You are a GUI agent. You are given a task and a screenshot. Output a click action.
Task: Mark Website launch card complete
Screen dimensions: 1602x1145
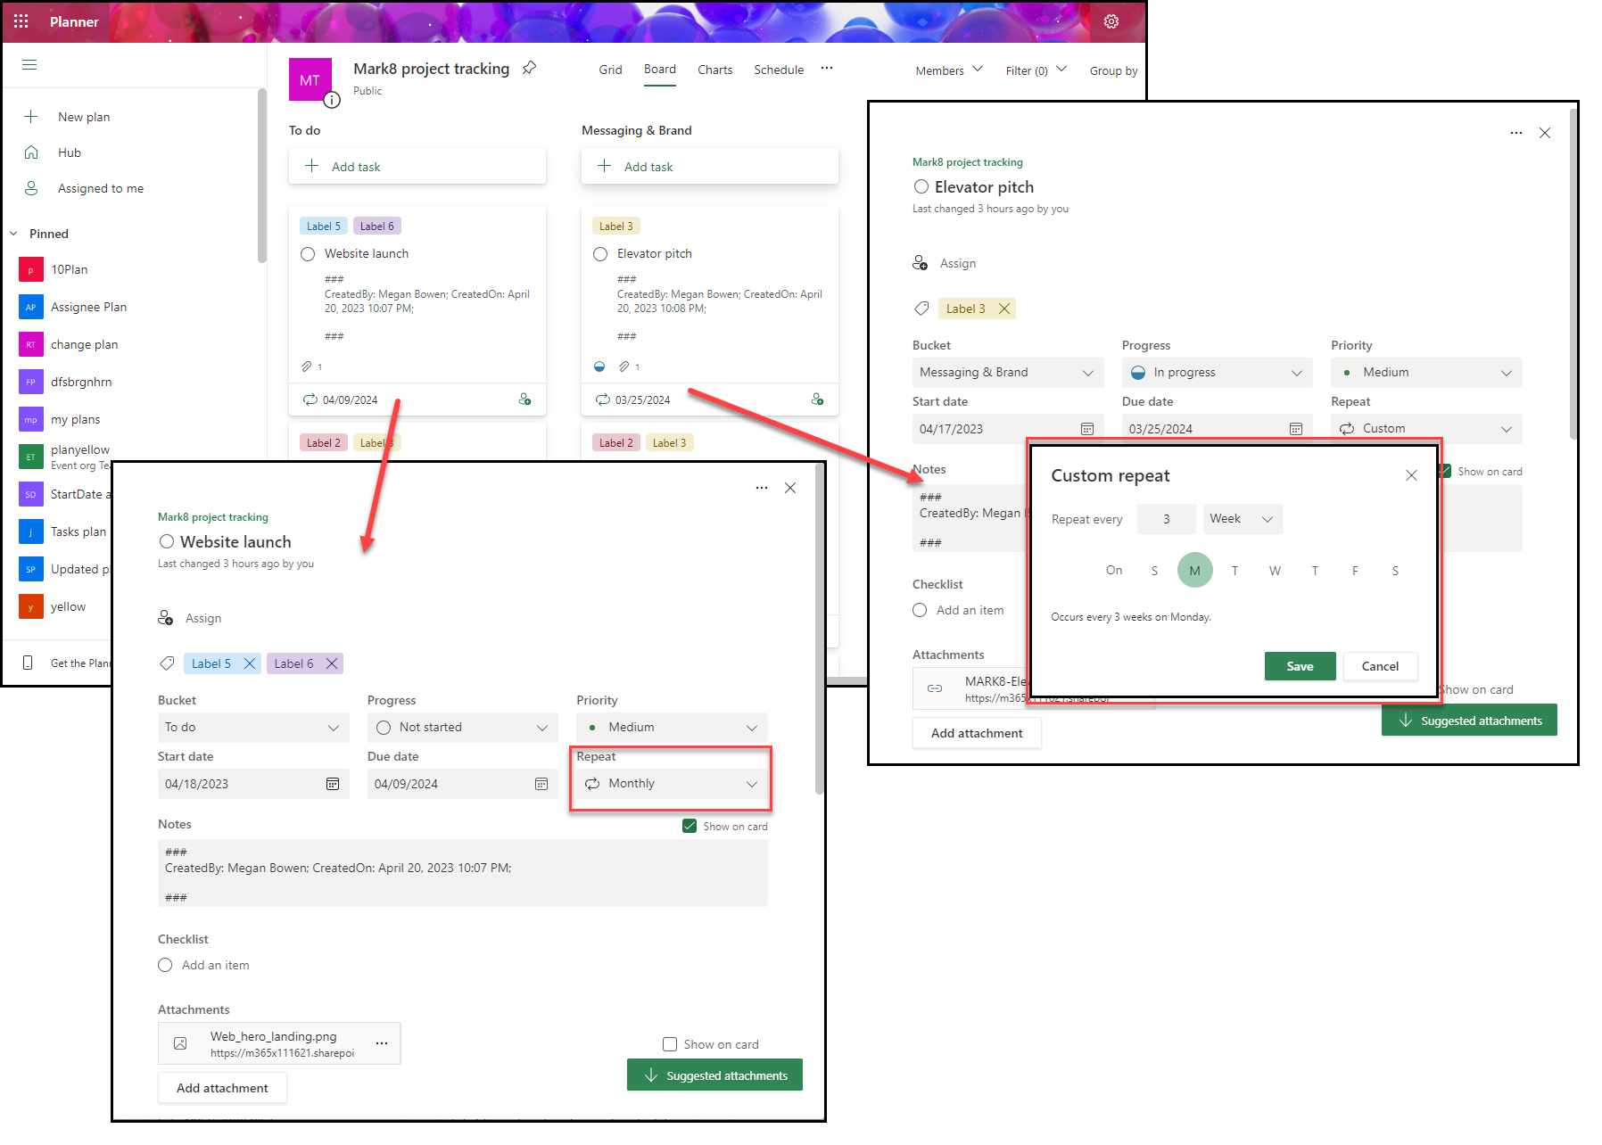click(x=308, y=254)
